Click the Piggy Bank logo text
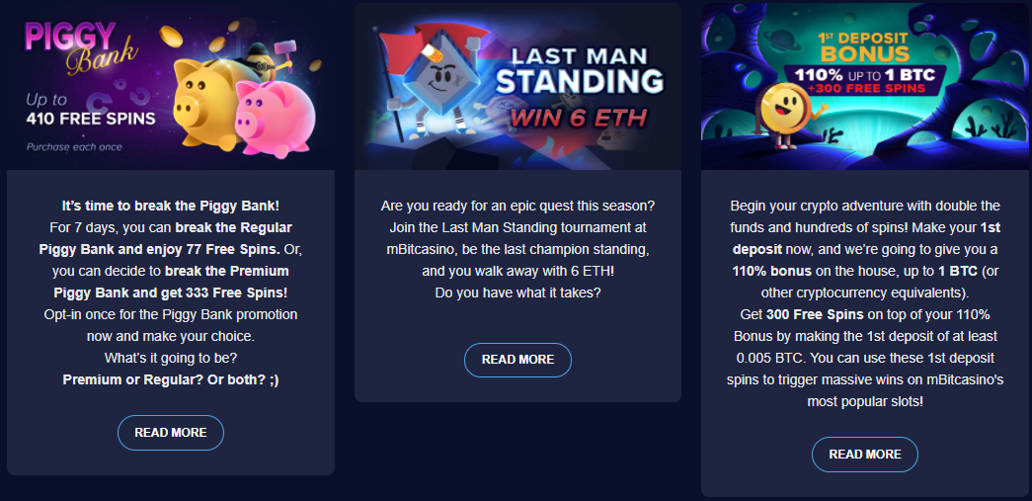 tap(80, 46)
